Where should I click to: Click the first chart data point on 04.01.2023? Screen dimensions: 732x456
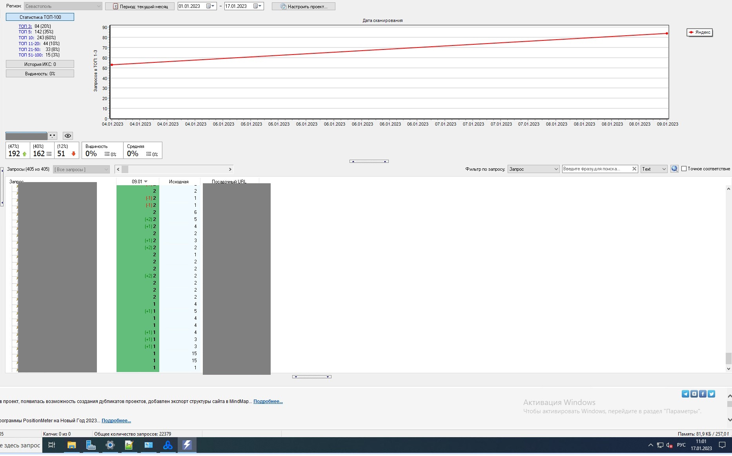click(x=112, y=65)
